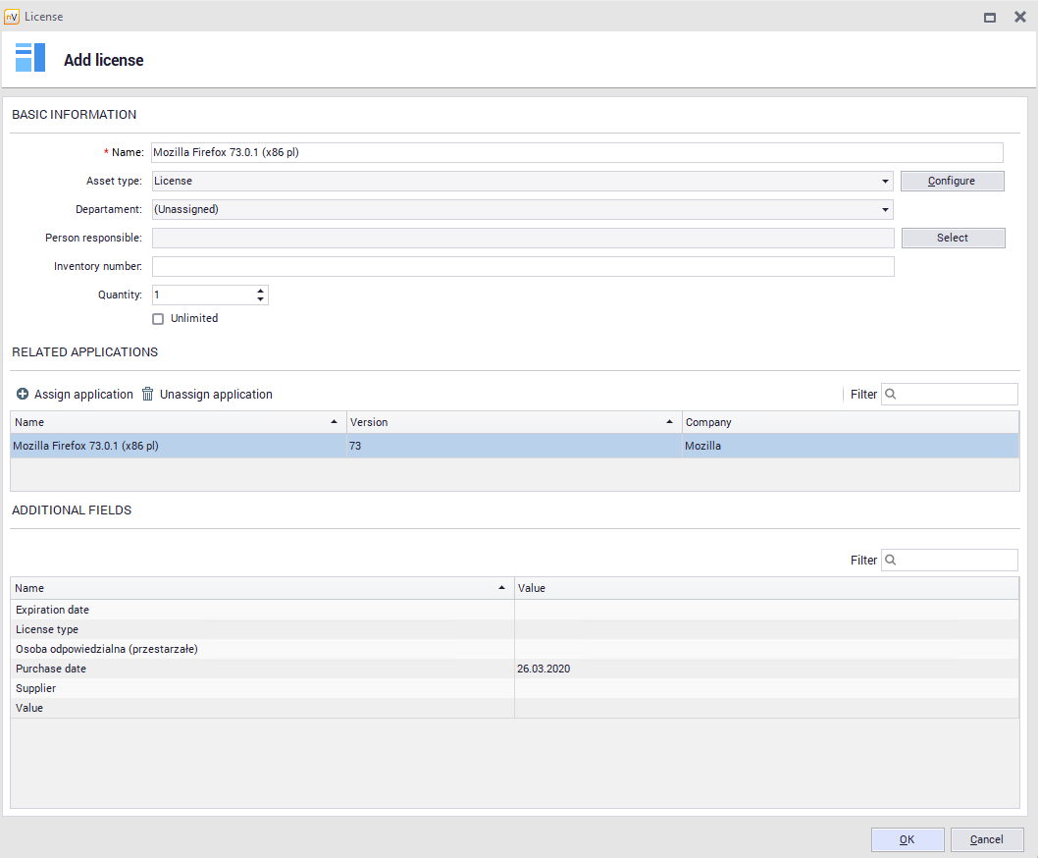The height and width of the screenshot is (858, 1038).
Task: Increase Quantity with the up arrow
Action: pyautogui.click(x=260, y=291)
